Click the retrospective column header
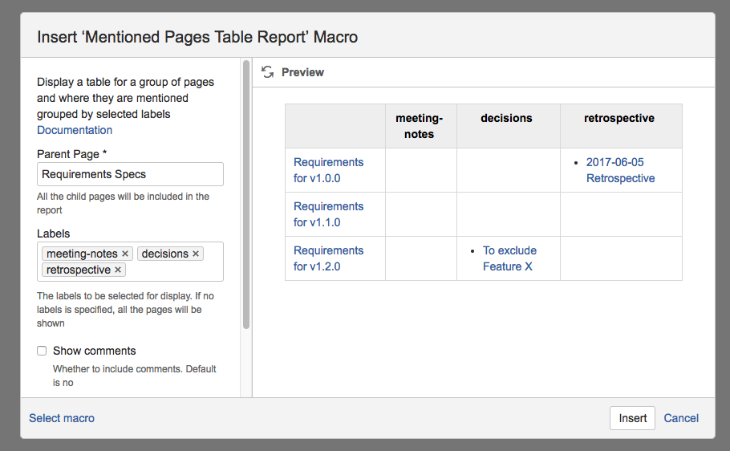This screenshot has width=730, height=451. click(x=619, y=118)
